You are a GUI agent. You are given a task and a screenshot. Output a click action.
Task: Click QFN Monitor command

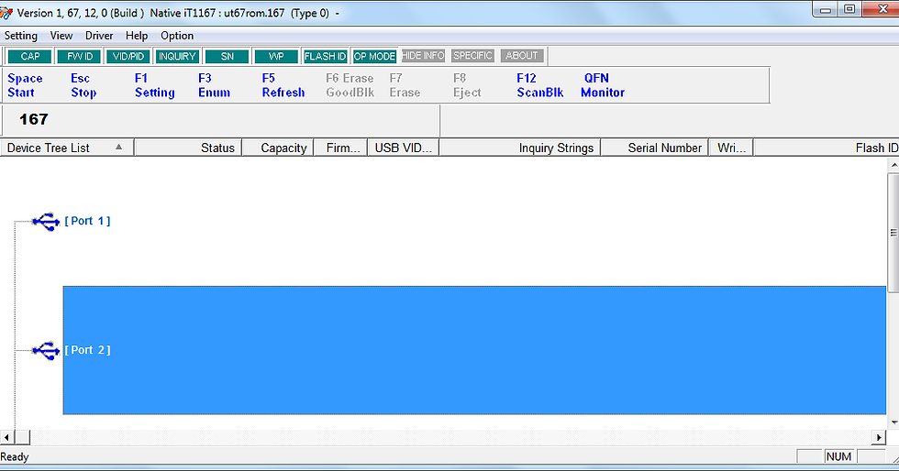[603, 85]
